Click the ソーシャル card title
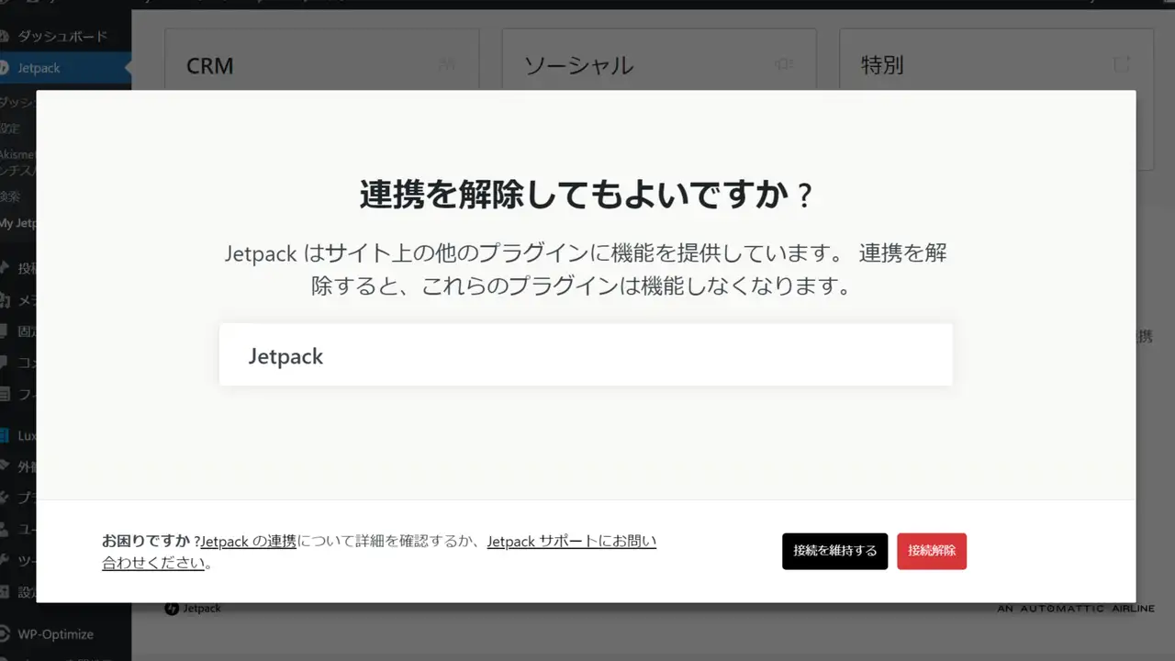Image resolution: width=1175 pixels, height=661 pixels. [578, 66]
